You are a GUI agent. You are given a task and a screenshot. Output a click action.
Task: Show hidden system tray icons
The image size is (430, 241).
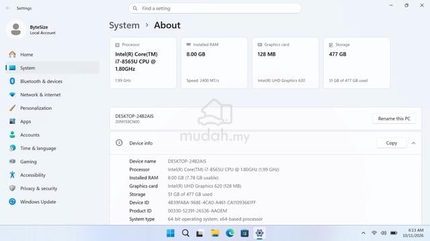pos(363,233)
